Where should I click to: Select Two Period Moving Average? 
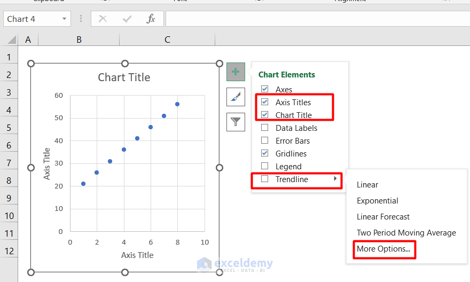406,233
